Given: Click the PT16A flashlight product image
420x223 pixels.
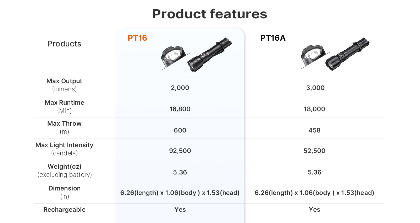Looking at the screenshot, I should (347, 54).
